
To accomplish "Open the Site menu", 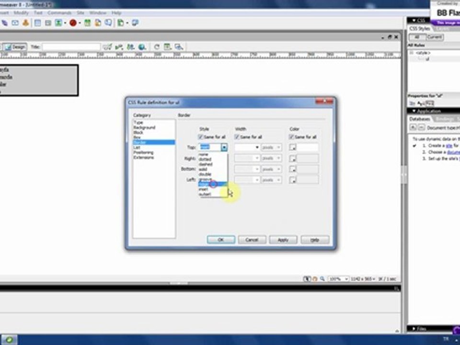I will 80,13.
